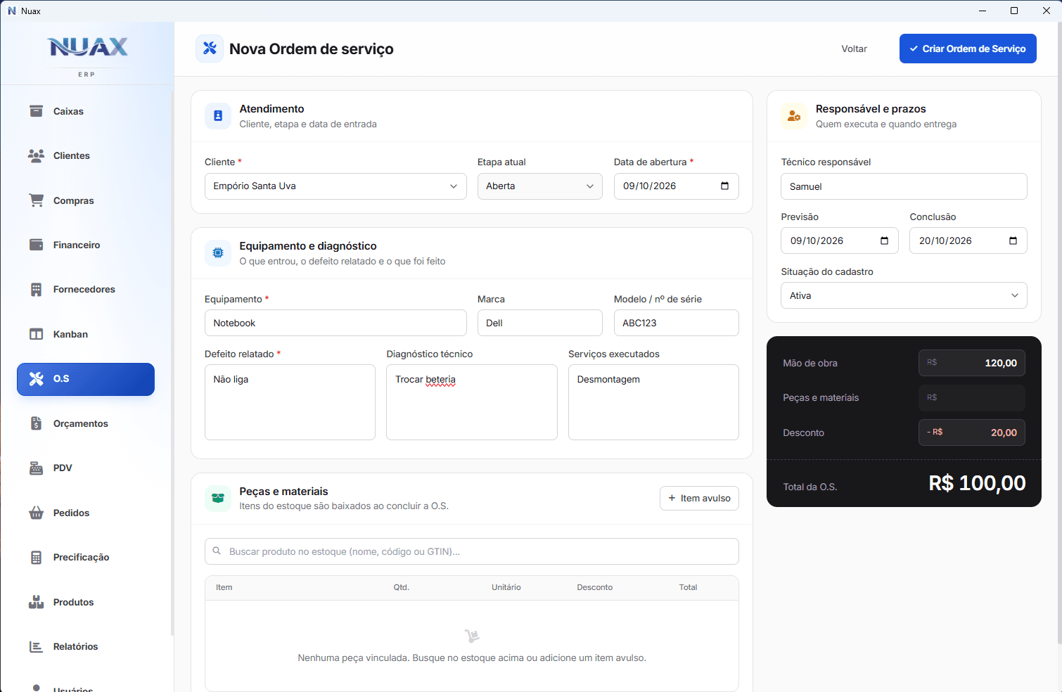Click the Compras shopping cart icon
The image size is (1062, 692).
coord(36,200)
